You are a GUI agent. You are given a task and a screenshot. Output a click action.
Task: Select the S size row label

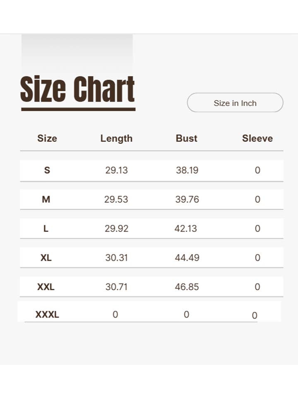pos(47,170)
